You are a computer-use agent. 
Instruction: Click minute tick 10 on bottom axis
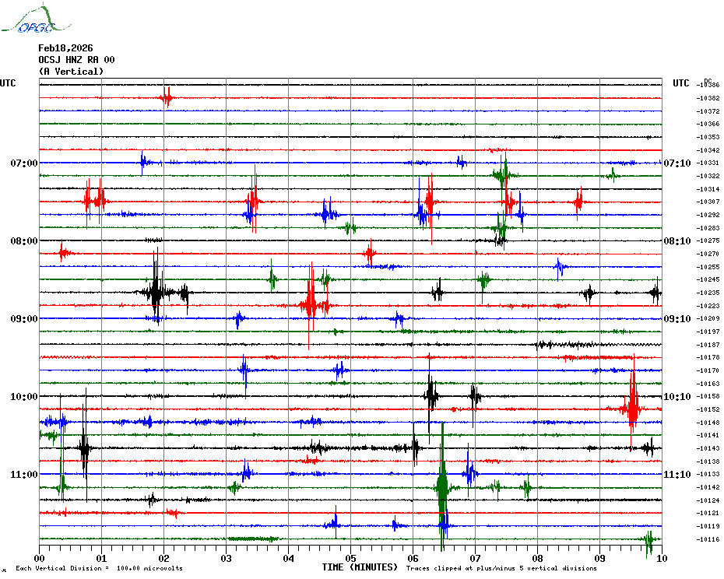tap(661, 558)
